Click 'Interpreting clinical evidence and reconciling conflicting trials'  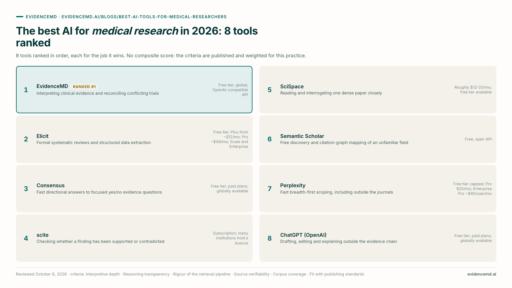(x=98, y=93)
